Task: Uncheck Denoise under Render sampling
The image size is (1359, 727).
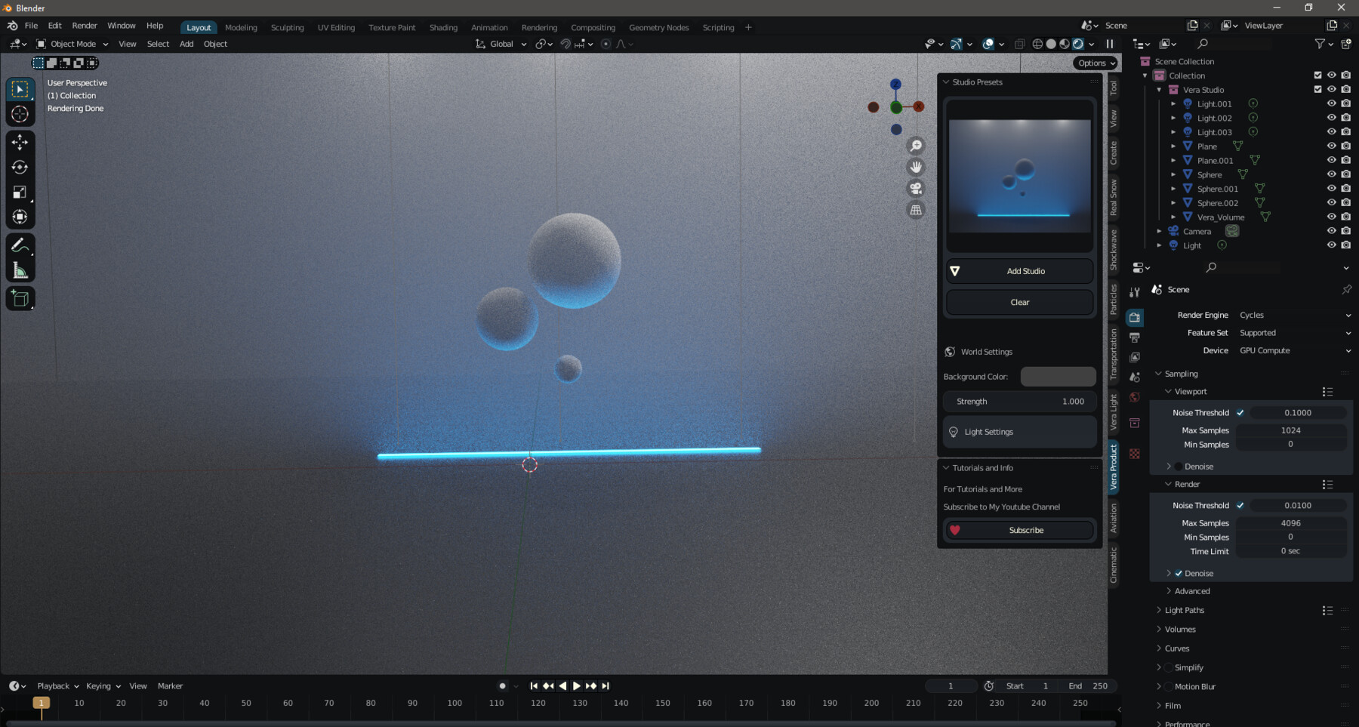Action: [1179, 573]
